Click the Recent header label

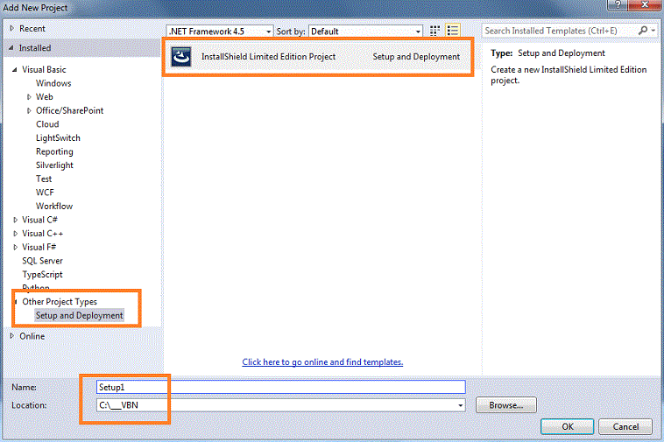click(32, 28)
